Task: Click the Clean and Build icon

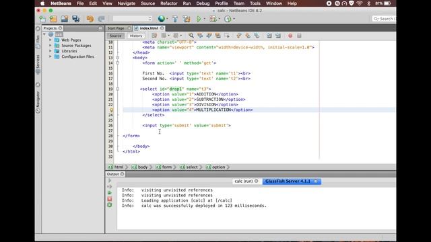Action: 187,19
